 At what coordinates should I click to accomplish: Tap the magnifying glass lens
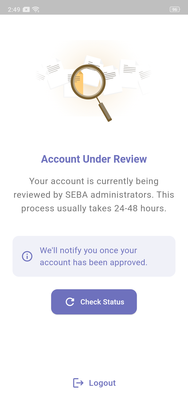coord(88,82)
